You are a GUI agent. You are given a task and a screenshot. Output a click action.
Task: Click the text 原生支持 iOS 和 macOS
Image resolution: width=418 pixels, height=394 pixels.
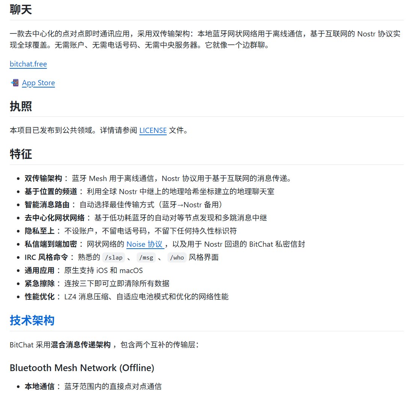tap(103, 270)
